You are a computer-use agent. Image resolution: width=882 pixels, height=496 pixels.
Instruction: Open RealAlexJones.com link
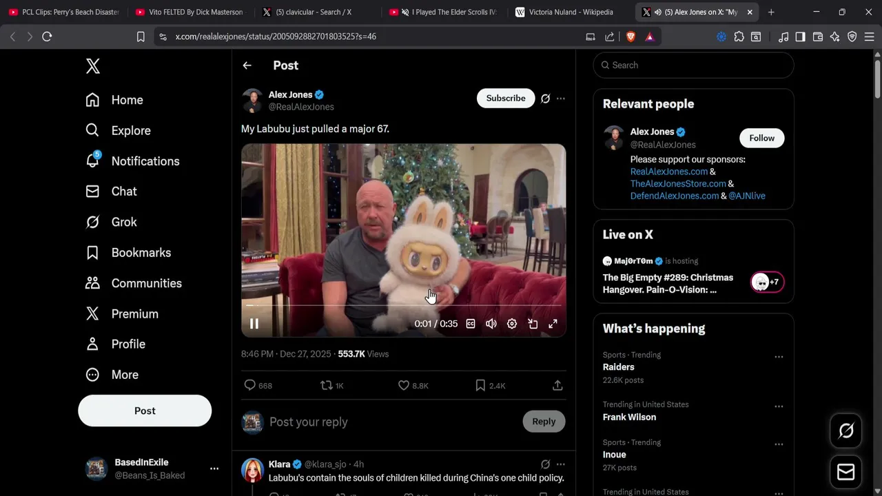pyautogui.click(x=669, y=172)
